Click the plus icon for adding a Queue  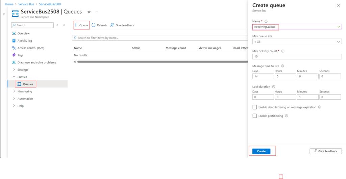[76, 25]
